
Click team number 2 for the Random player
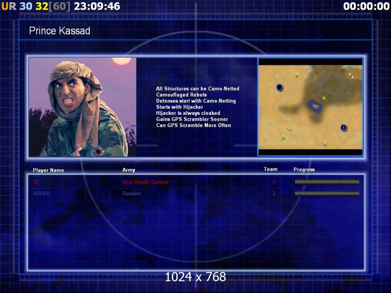(x=274, y=193)
